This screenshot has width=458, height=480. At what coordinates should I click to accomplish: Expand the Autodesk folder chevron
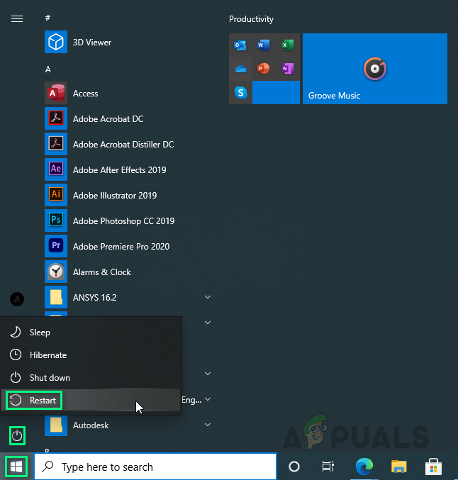click(x=208, y=425)
